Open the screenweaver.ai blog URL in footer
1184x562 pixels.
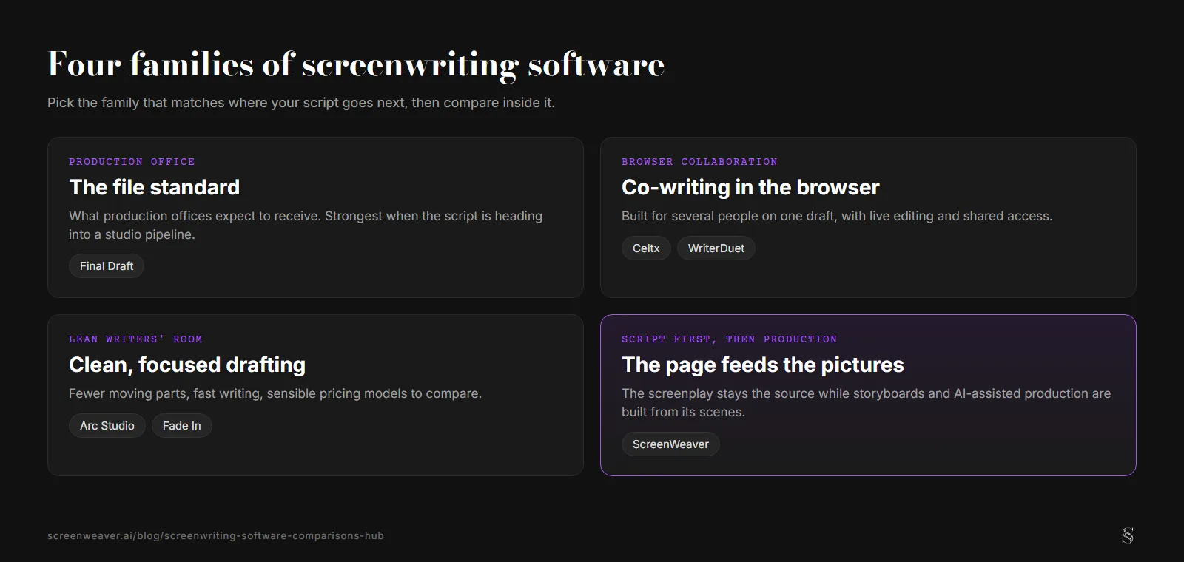215,536
